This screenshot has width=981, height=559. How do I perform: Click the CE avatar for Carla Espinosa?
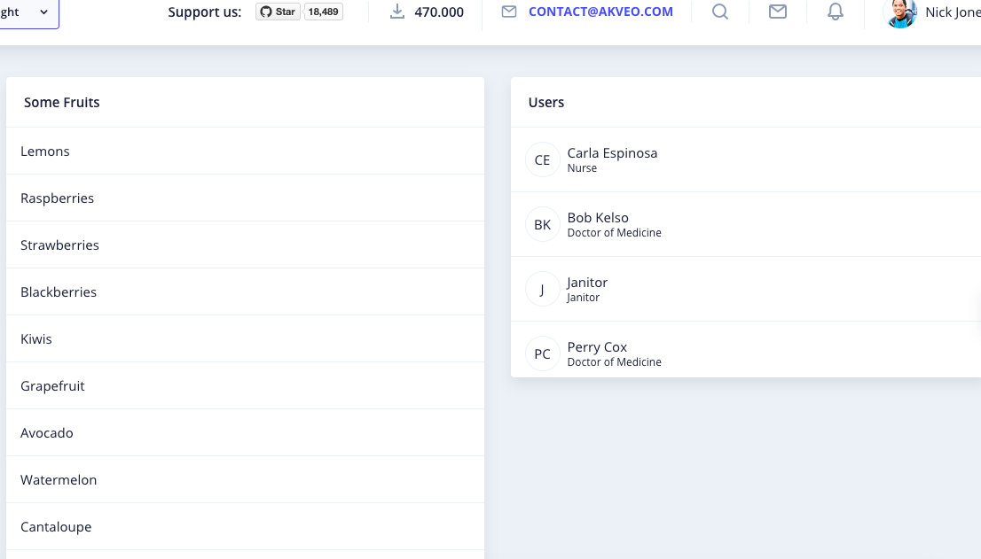(x=542, y=159)
